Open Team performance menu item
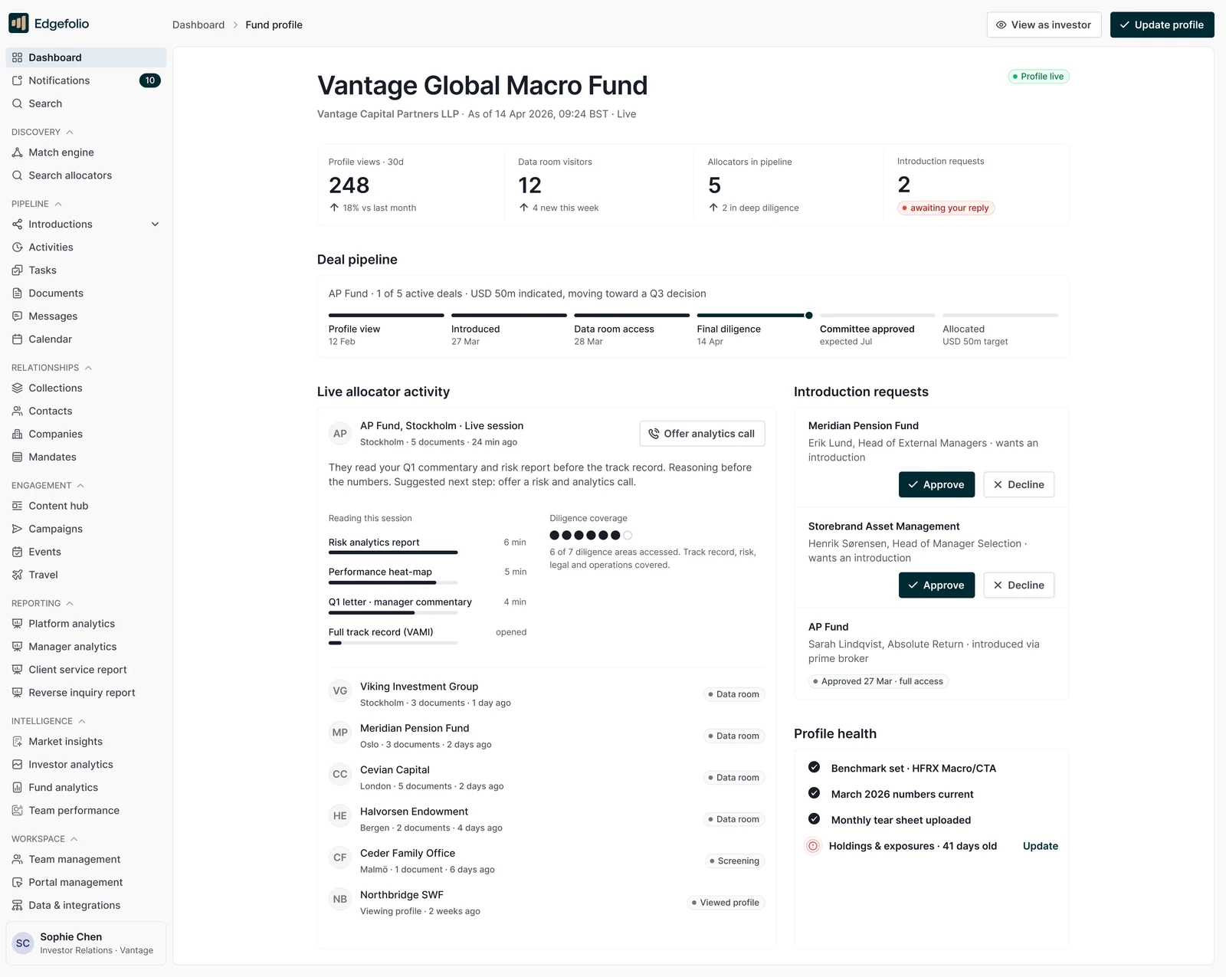Screen dimensions: 1226x977 86,811
